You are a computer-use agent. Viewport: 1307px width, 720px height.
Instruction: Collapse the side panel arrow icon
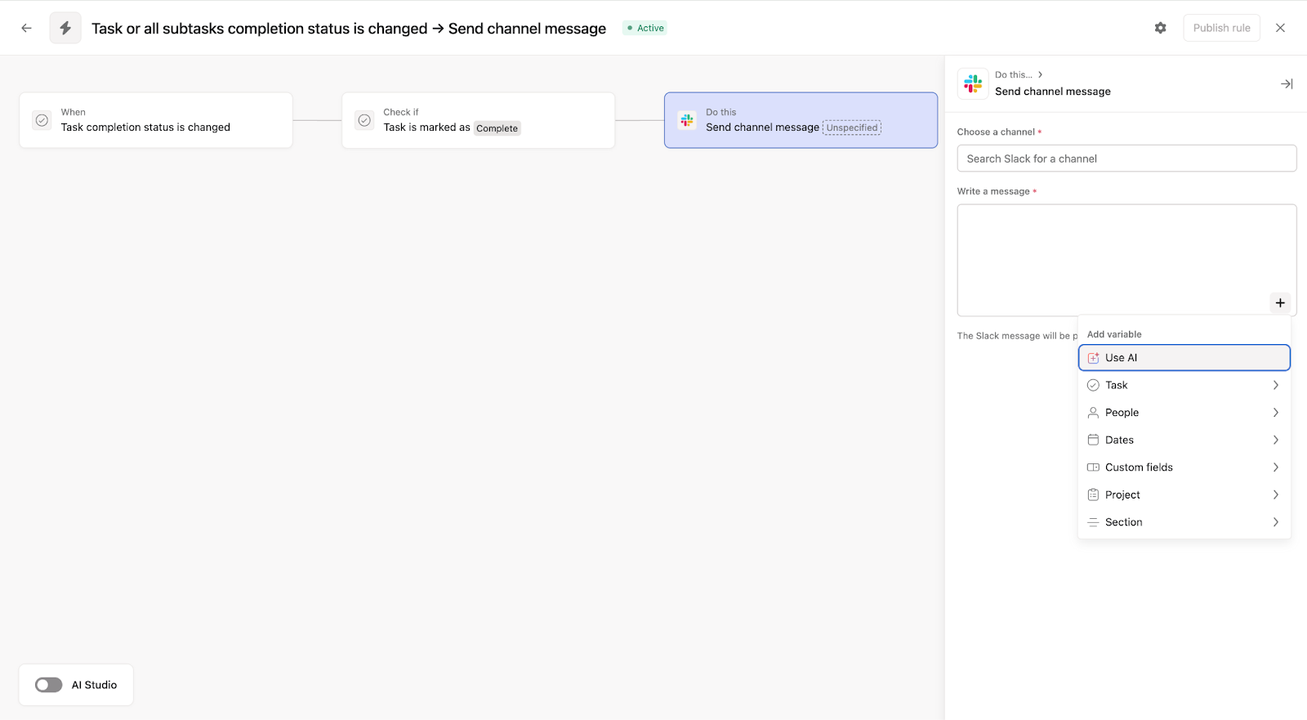[1287, 84]
